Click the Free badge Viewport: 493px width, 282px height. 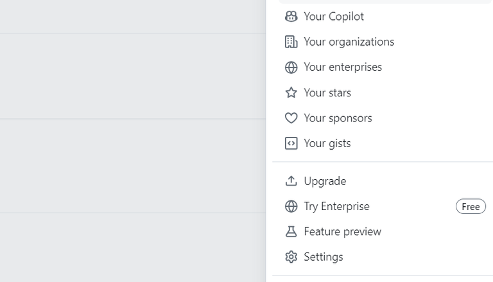471,206
